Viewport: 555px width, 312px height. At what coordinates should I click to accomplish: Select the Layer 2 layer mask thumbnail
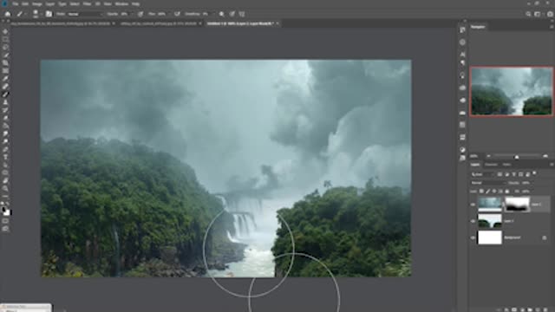(x=517, y=205)
